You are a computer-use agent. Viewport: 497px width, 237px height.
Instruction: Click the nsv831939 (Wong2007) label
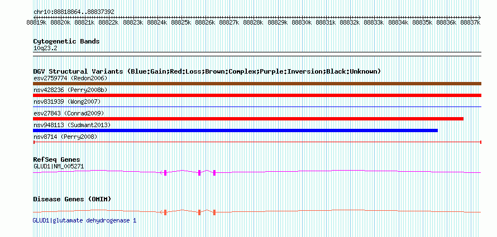click(67, 101)
